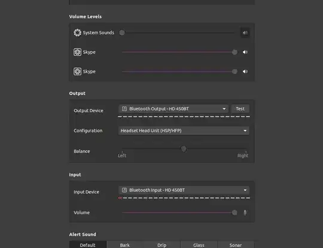Click the input Volume slider handle
The width and height of the screenshot is (323, 248).
(x=234, y=212)
